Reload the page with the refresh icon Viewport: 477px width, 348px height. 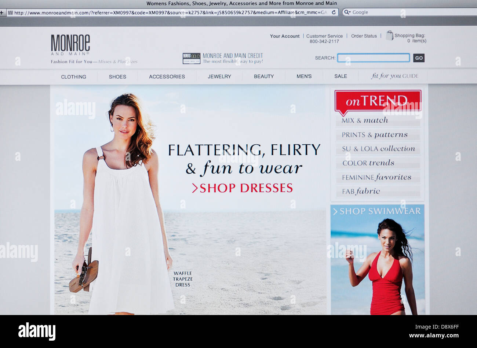pyautogui.click(x=334, y=12)
